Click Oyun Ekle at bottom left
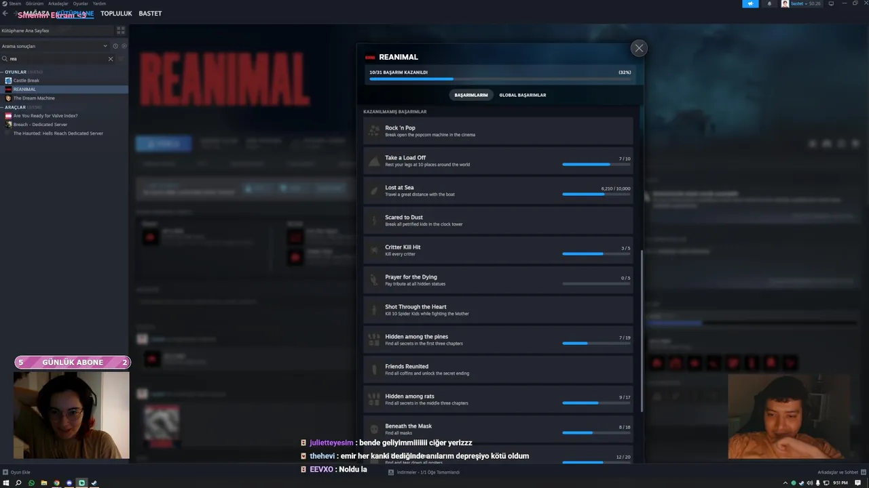Image resolution: width=869 pixels, height=488 pixels. (17, 472)
